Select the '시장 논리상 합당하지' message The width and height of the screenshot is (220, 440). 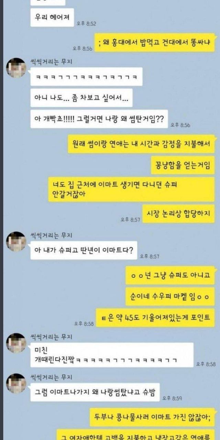click(178, 213)
